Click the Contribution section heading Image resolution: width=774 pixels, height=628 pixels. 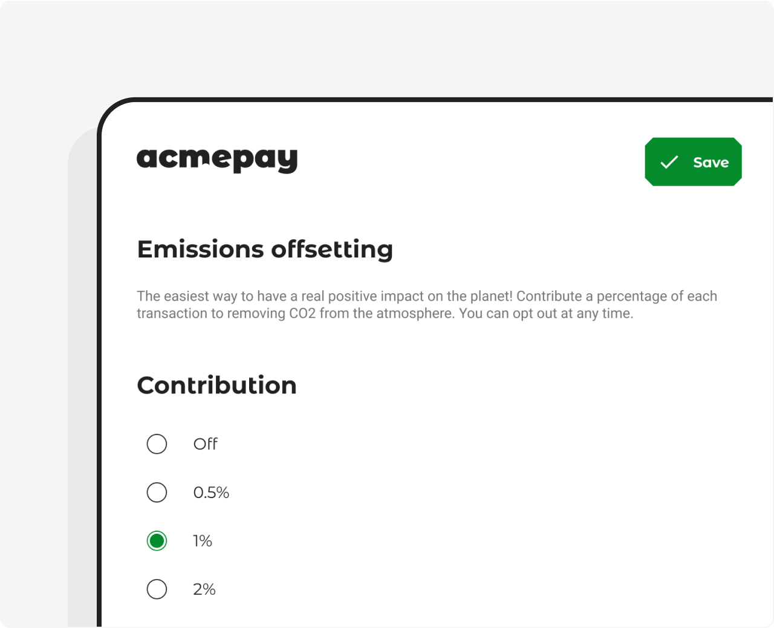(216, 385)
